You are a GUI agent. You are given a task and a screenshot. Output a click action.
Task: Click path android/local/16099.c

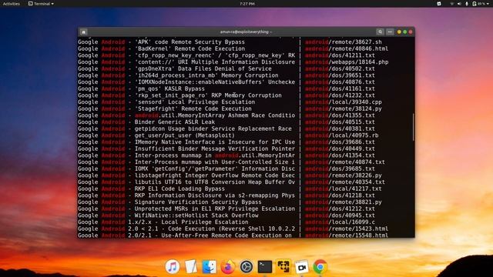(340, 222)
